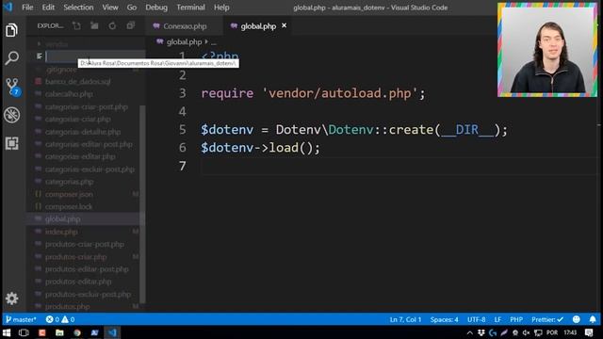The width and height of the screenshot is (603, 339).
Task: Open the File menu
Action: coord(27,8)
